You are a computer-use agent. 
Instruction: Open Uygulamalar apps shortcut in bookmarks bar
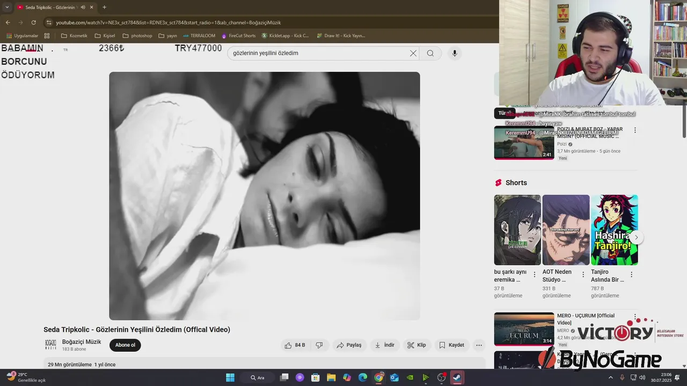tap(22, 36)
